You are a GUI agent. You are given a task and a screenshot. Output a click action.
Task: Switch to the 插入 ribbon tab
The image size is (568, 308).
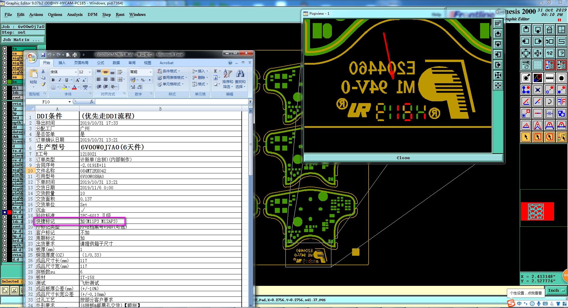click(62, 63)
